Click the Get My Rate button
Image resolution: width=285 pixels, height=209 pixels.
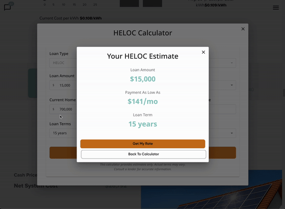pyautogui.click(x=142, y=144)
